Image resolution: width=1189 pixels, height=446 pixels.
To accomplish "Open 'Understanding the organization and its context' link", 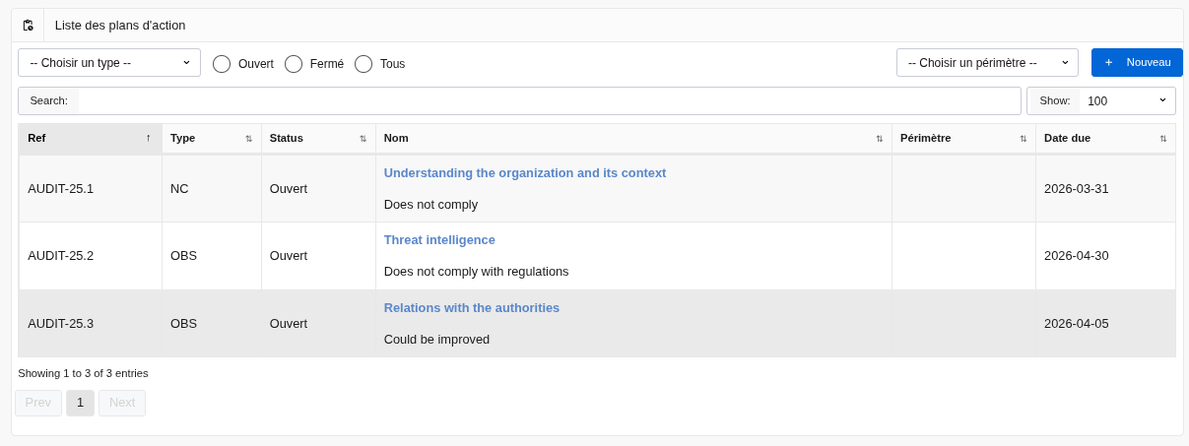I will click(x=524, y=173).
